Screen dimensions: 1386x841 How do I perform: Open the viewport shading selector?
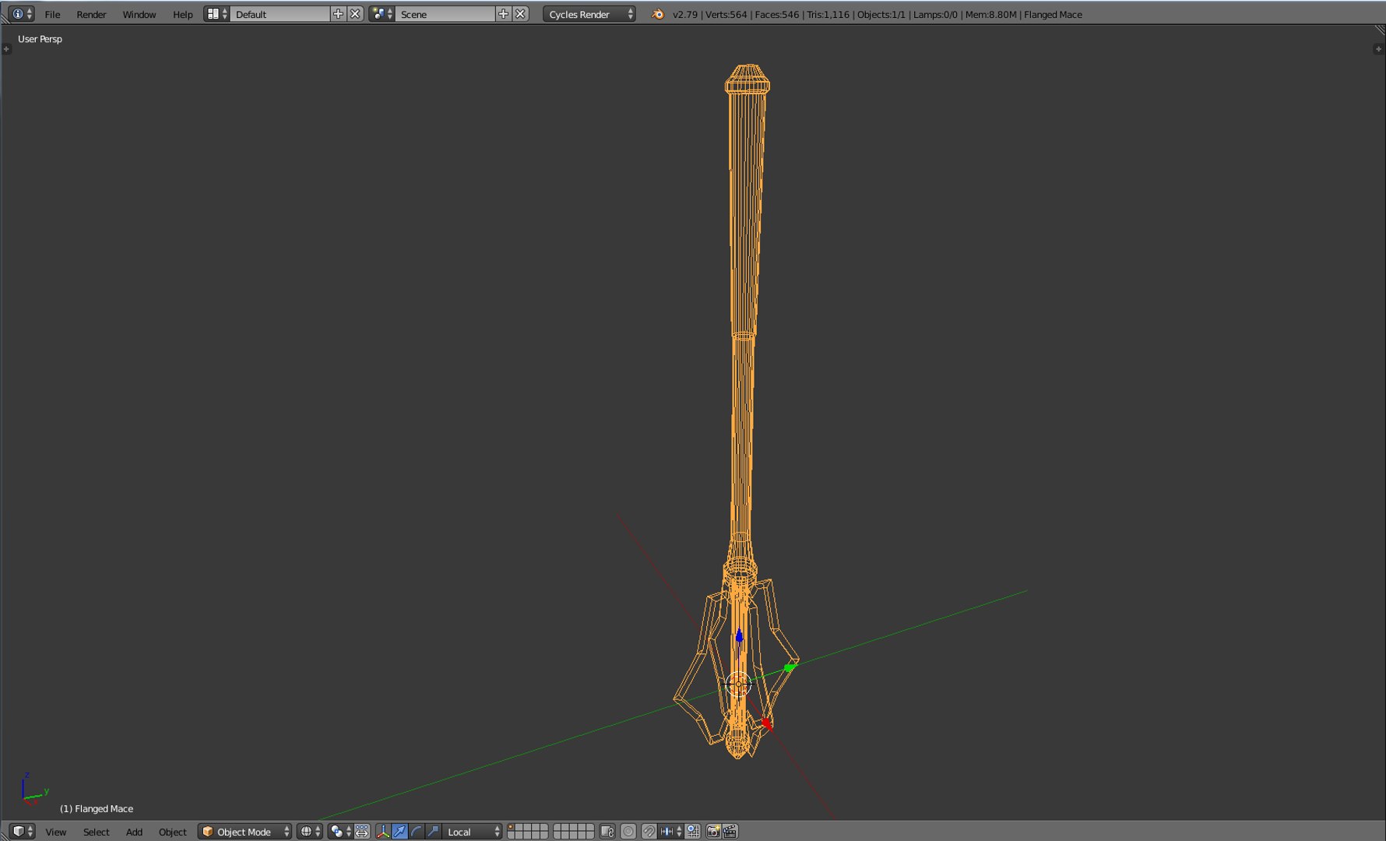tap(309, 832)
